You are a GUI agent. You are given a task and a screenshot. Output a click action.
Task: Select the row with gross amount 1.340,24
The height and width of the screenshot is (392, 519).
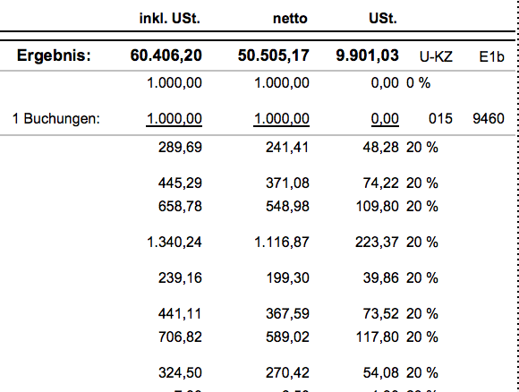pos(259,243)
